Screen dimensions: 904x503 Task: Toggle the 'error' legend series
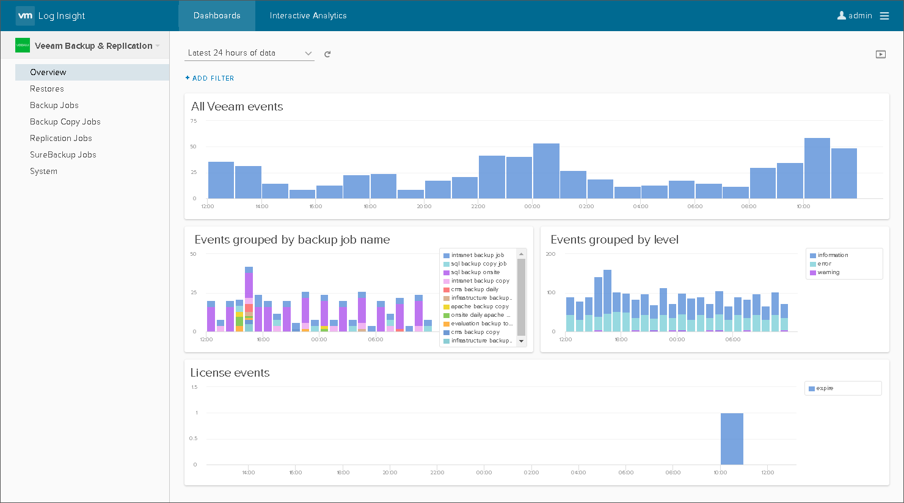(x=824, y=264)
